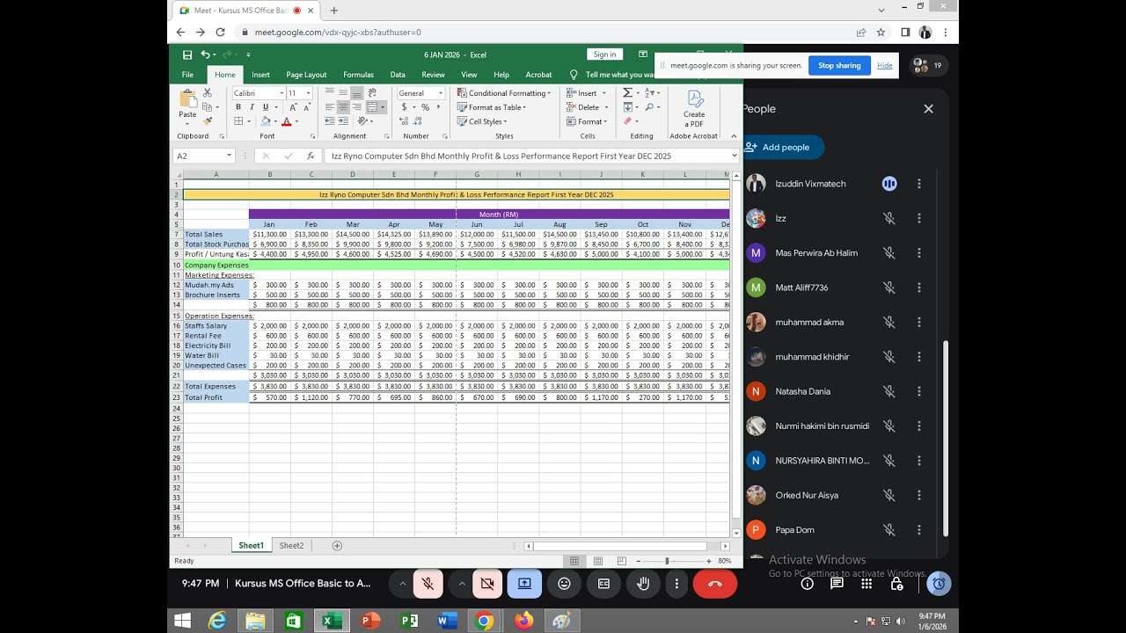Toggle Underline formatting button
This screenshot has width=1126, height=633.
coord(266,107)
